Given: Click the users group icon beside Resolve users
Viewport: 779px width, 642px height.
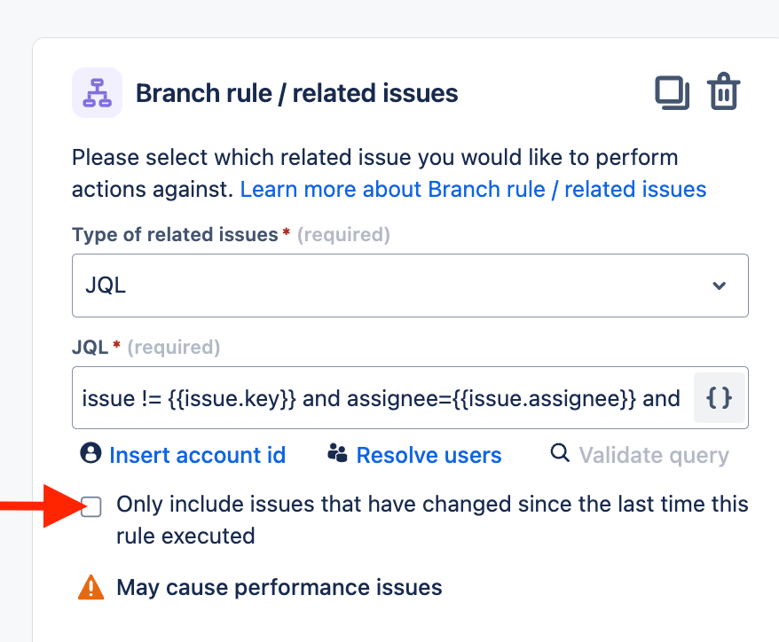Looking at the screenshot, I should point(338,453).
